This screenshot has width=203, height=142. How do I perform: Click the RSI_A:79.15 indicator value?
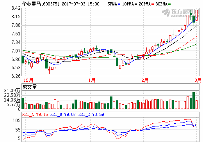(35, 114)
